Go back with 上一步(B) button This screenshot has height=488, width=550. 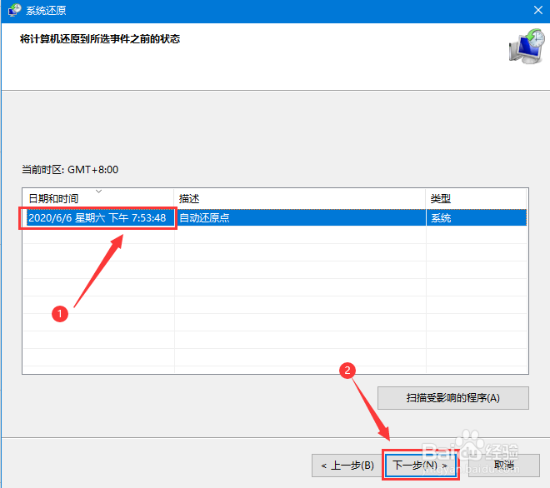(x=347, y=466)
